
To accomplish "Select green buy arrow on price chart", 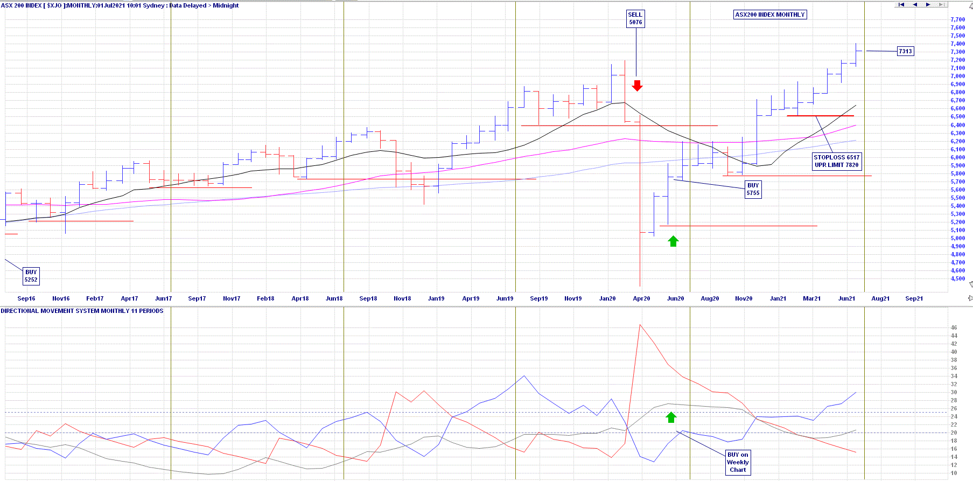I will pyautogui.click(x=673, y=241).
